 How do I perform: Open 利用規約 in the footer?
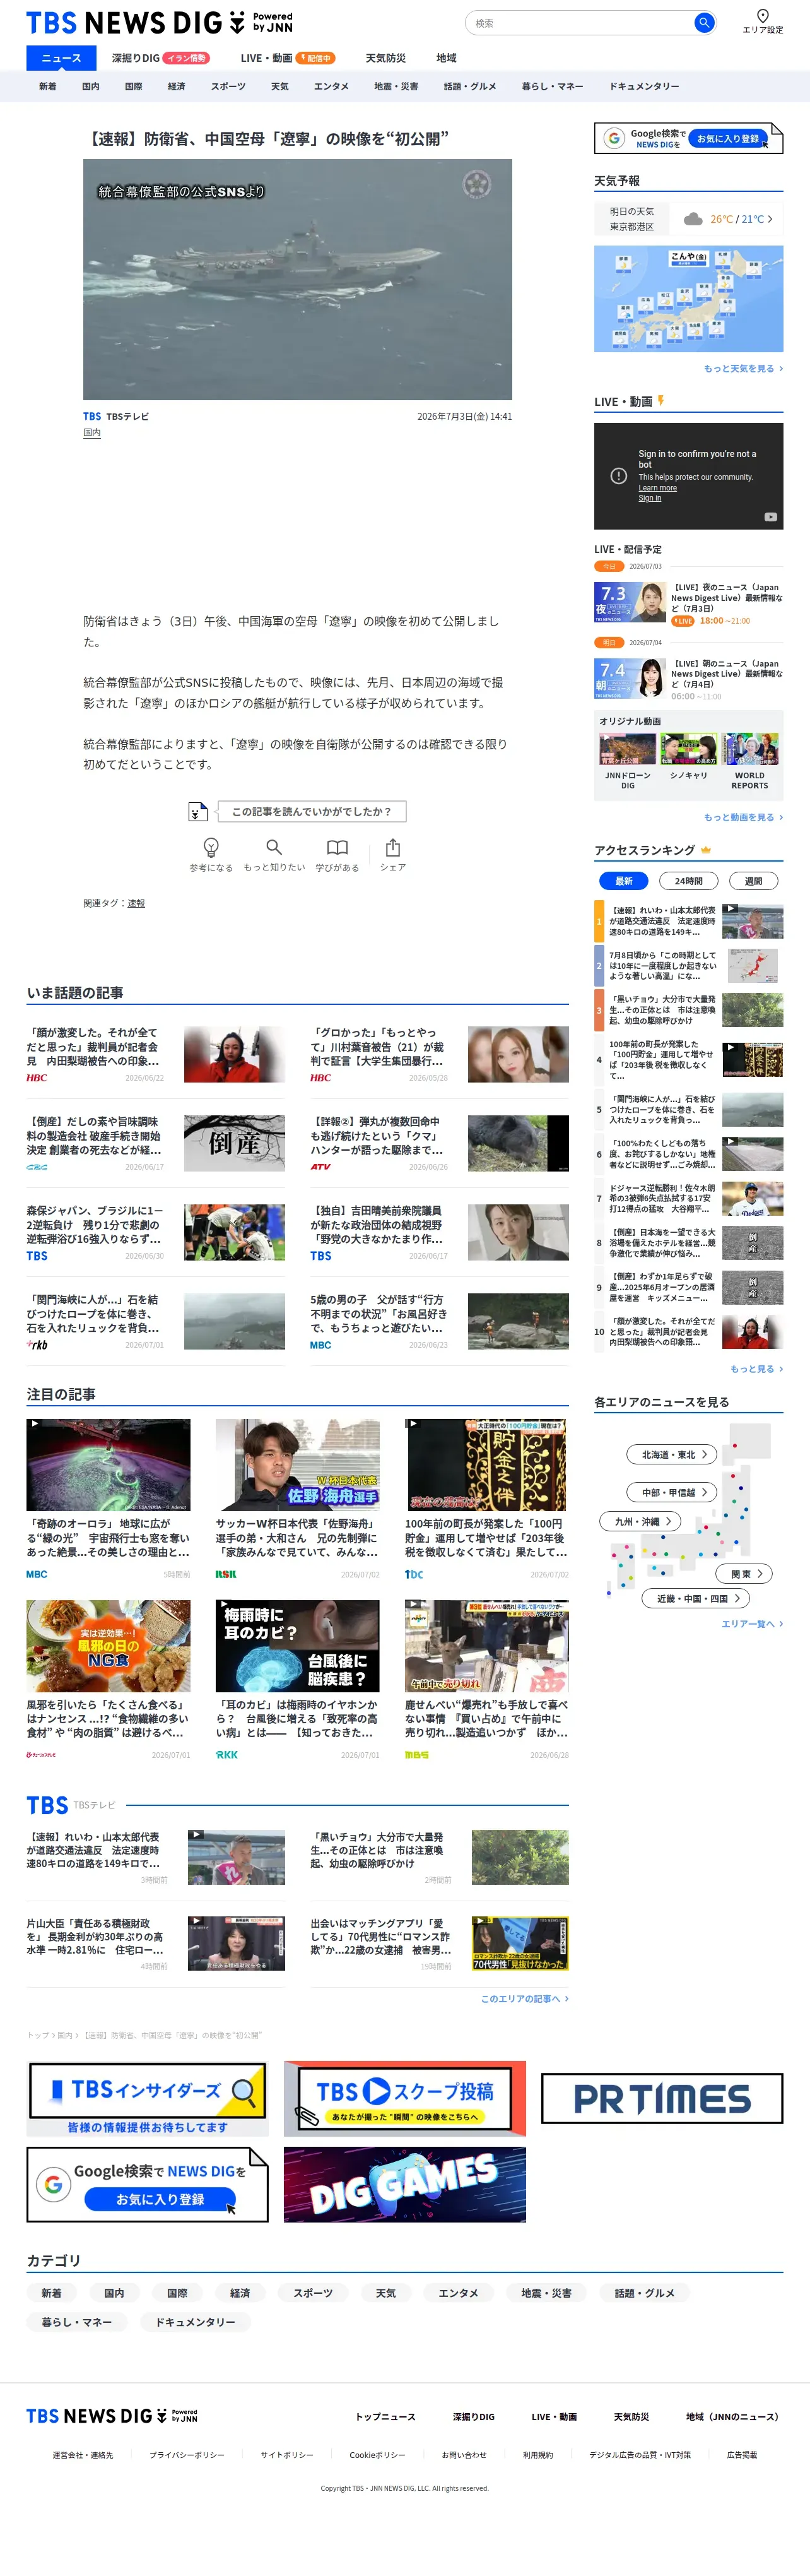click(x=537, y=2455)
